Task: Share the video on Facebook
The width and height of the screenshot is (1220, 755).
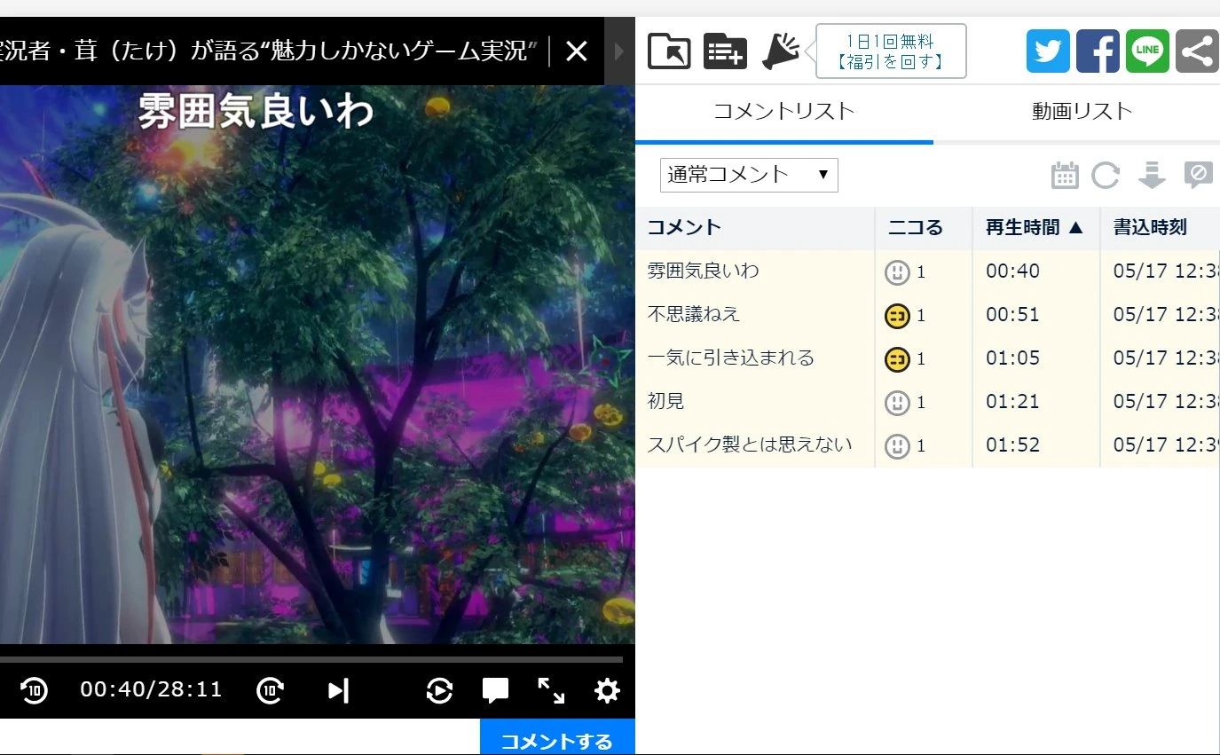Action: [1098, 51]
